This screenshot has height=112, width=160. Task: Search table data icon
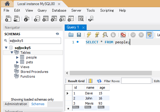pos(81,19)
